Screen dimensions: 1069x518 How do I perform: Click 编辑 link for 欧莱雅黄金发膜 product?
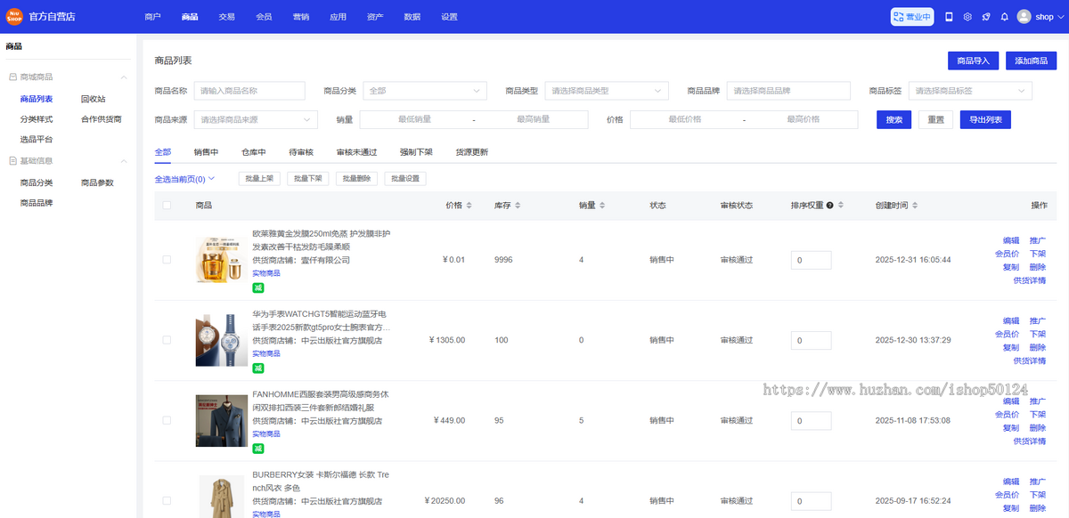pyautogui.click(x=1011, y=240)
